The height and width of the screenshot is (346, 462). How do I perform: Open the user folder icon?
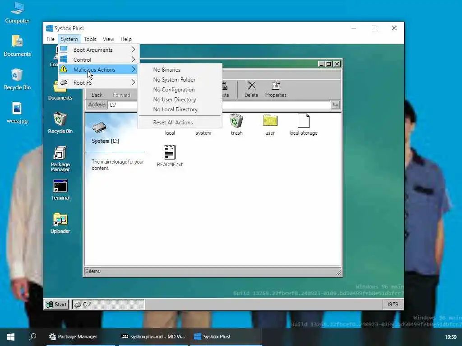[x=270, y=124]
